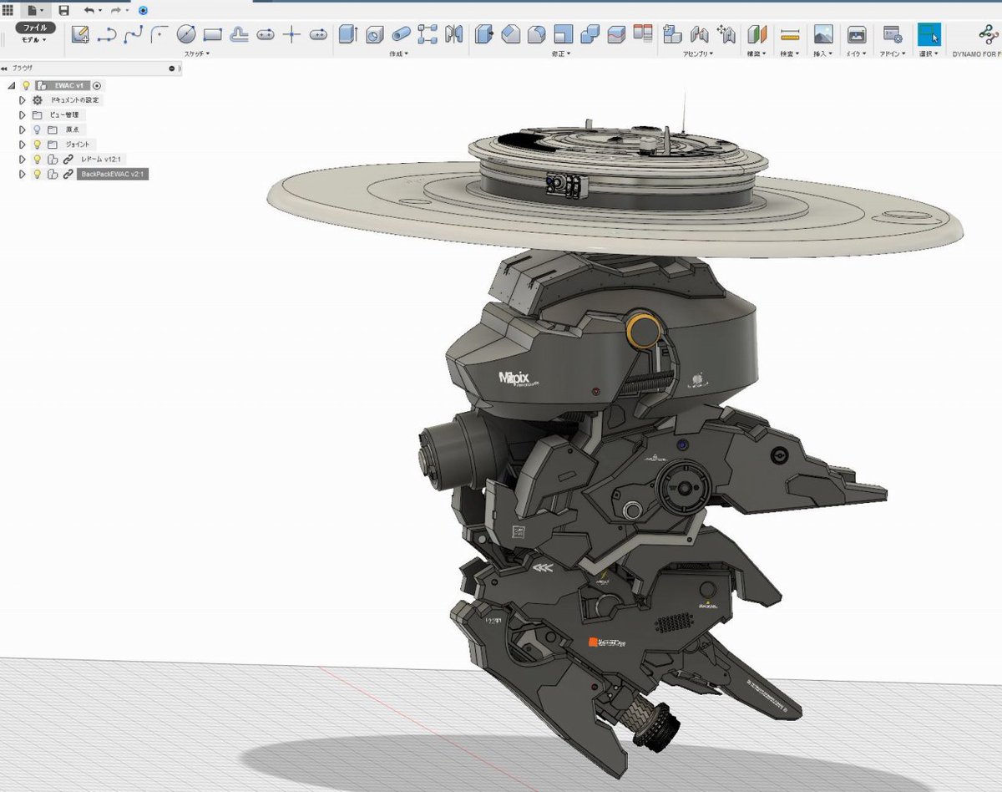
Task: Open the アセンブリ menu dropdown
Action: click(x=699, y=53)
